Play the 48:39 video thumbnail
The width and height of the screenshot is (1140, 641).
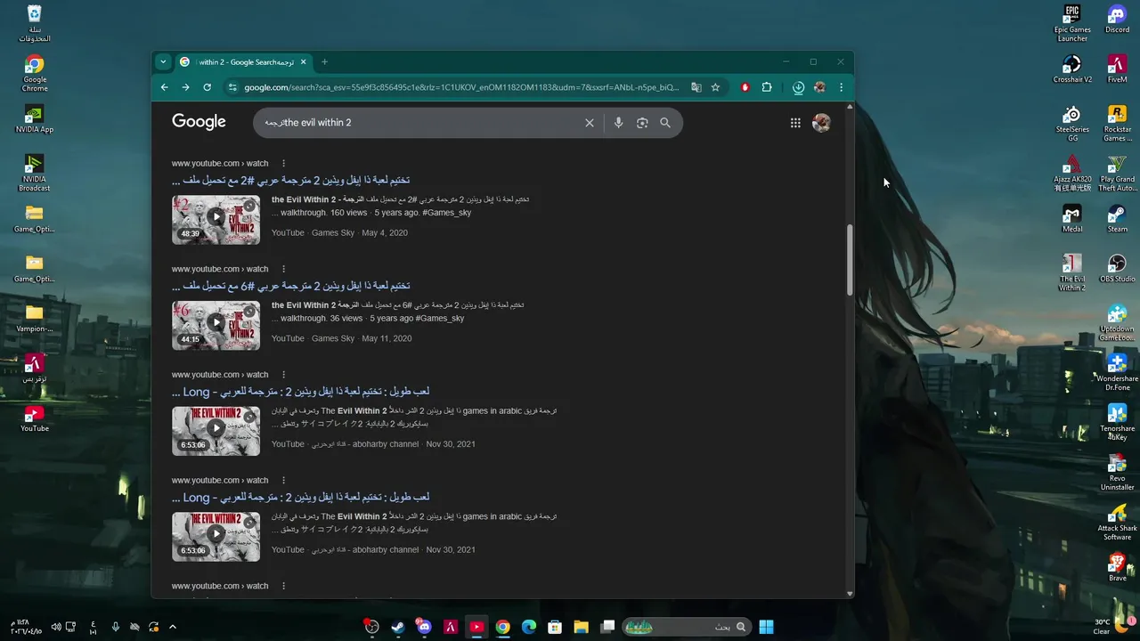[x=216, y=220]
